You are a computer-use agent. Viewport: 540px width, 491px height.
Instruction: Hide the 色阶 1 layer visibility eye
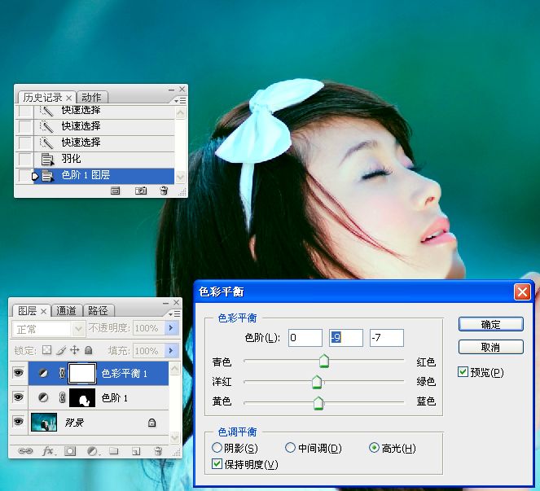click(19, 398)
